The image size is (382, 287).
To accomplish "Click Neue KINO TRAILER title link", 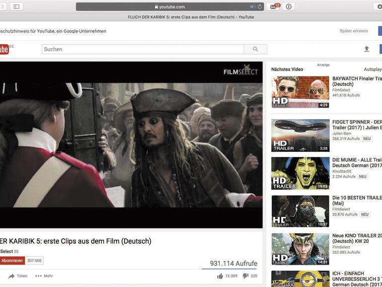I will coord(357,238).
